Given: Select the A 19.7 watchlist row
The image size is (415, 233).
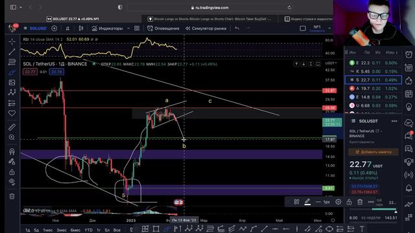Looking at the screenshot, I should (x=373, y=89).
